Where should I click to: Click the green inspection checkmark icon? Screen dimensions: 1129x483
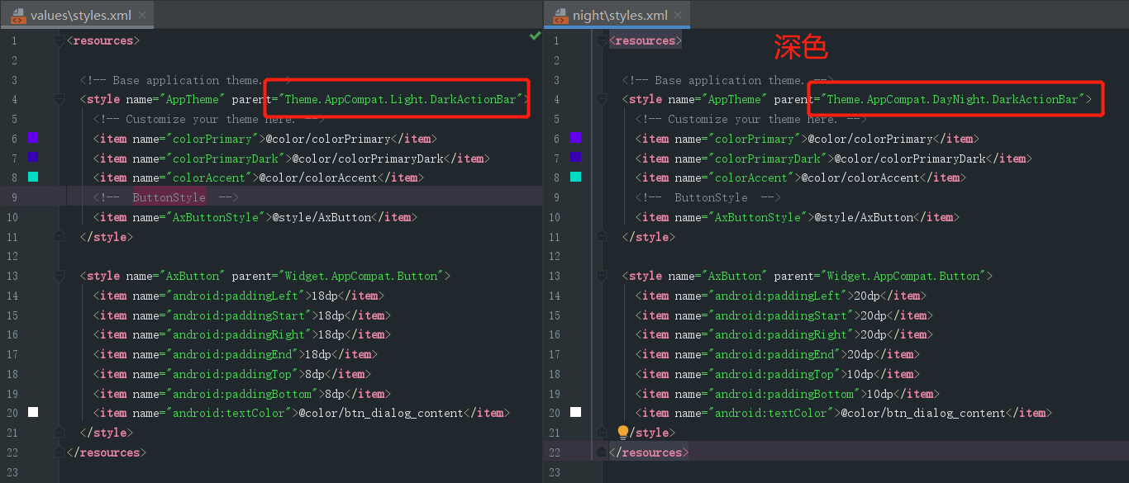click(x=535, y=36)
